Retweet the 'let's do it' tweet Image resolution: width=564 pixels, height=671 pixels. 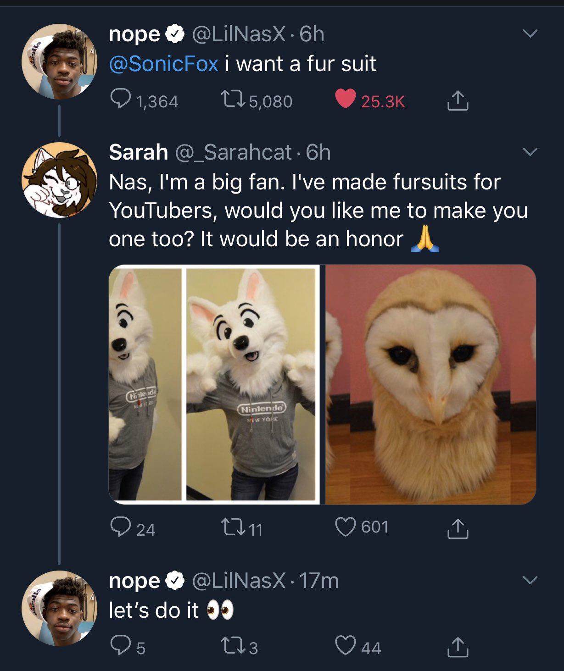click(x=232, y=646)
